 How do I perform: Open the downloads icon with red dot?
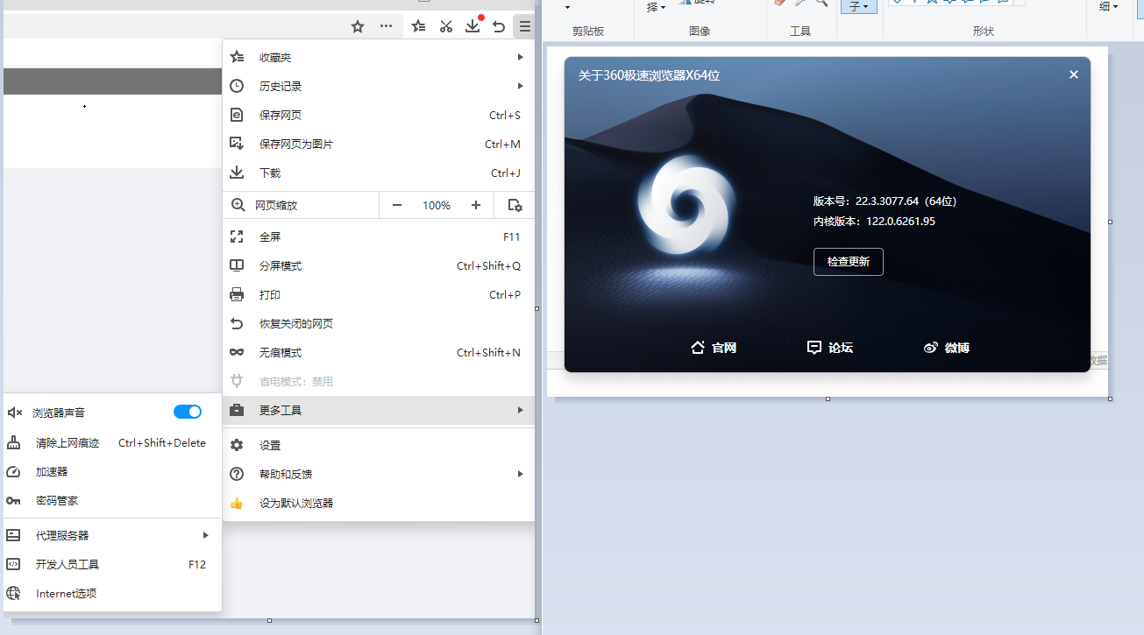point(473,25)
